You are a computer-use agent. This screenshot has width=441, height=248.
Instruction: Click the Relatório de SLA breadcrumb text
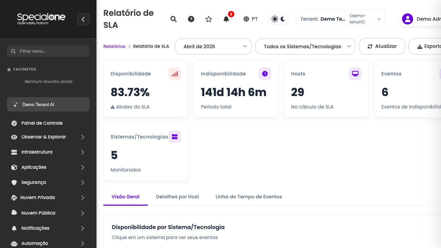(x=151, y=46)
